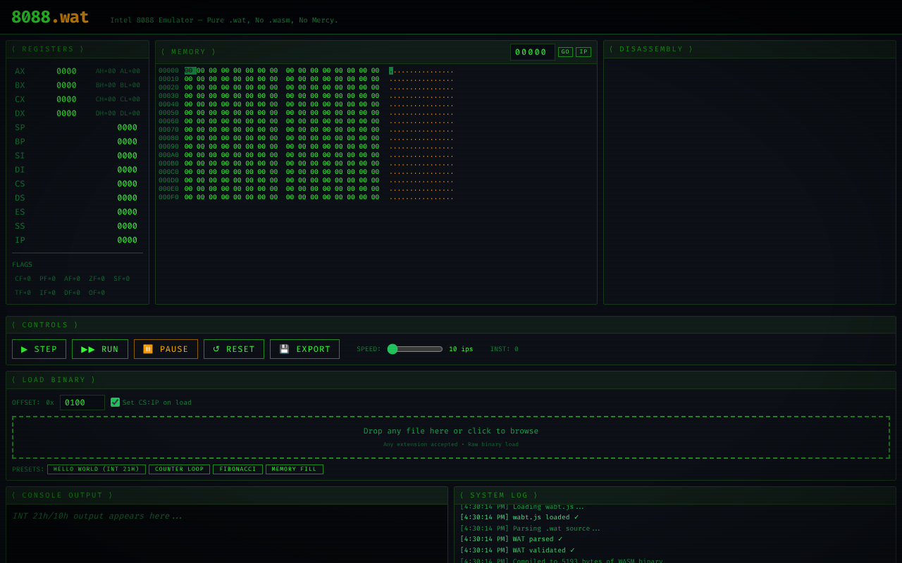Select the AX register value

coord(66,71)
